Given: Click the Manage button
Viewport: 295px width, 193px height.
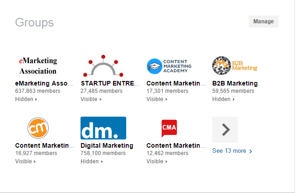Looking at the screenshot, I should [x=263, y=21].
